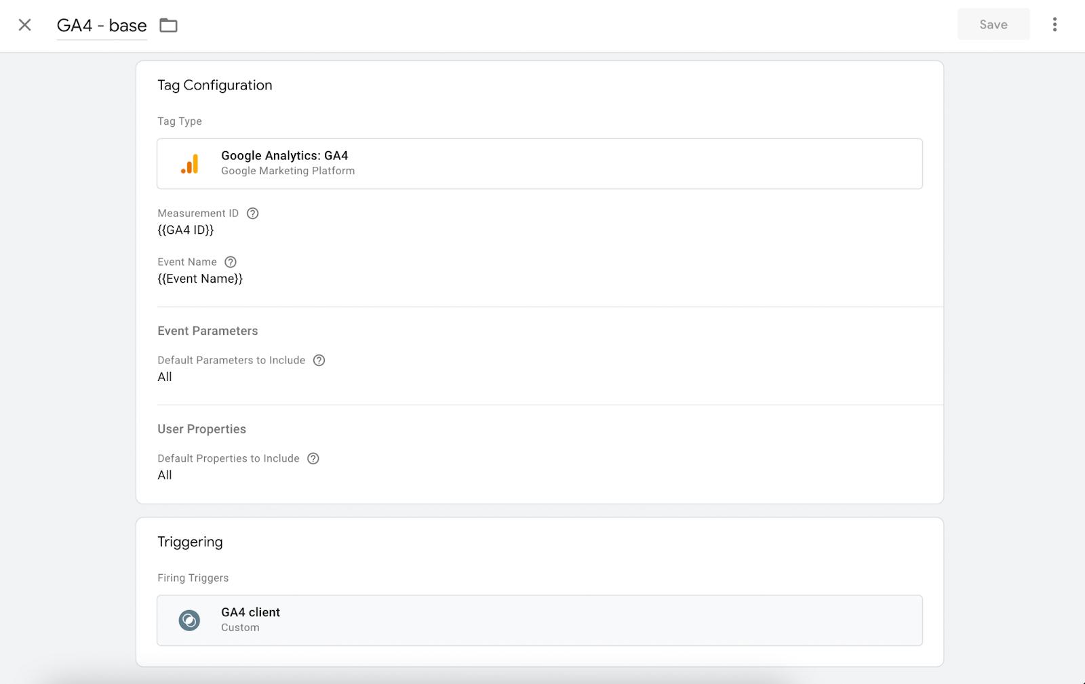The width and height of the screenshot is (1085, 684).
Task: Open the GA4 client firing trigger
Action: (x=540, y=620)
